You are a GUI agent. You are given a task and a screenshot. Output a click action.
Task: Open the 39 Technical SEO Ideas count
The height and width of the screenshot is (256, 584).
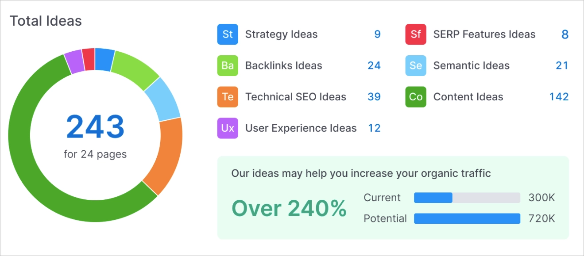pyautogui.click(x=375, y=96)
